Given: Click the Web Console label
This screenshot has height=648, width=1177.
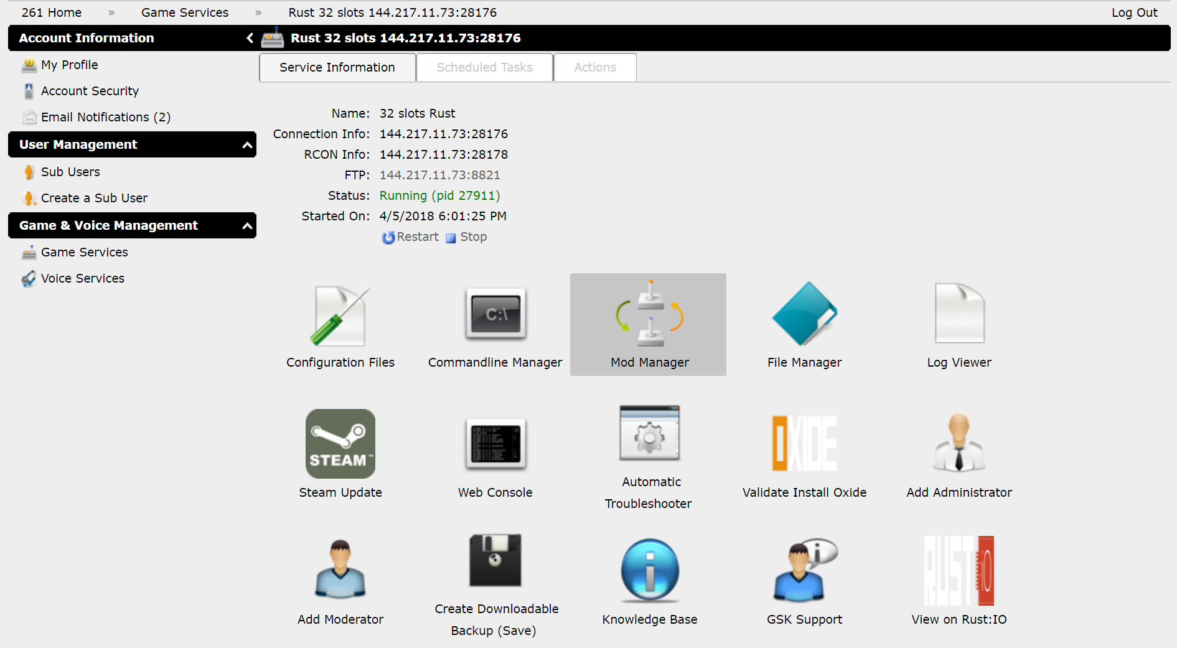Looking at the screenshot, I should click(x=495, y=492).
